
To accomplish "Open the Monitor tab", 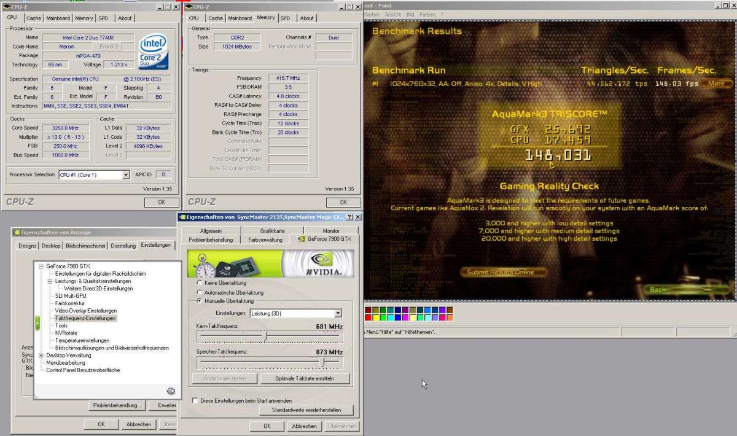I will [331, 231].
